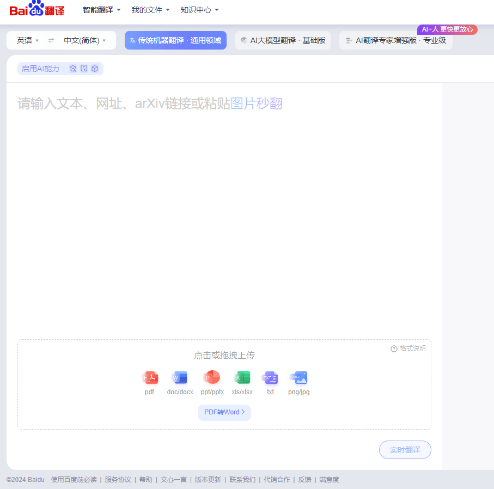Open the 我的文件 dropdown menu

pyautogui.click(x=150, y=10)
